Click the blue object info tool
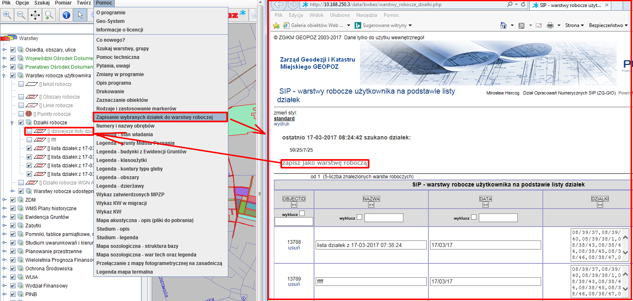633x301 pixels. click(x=67, y=15)
